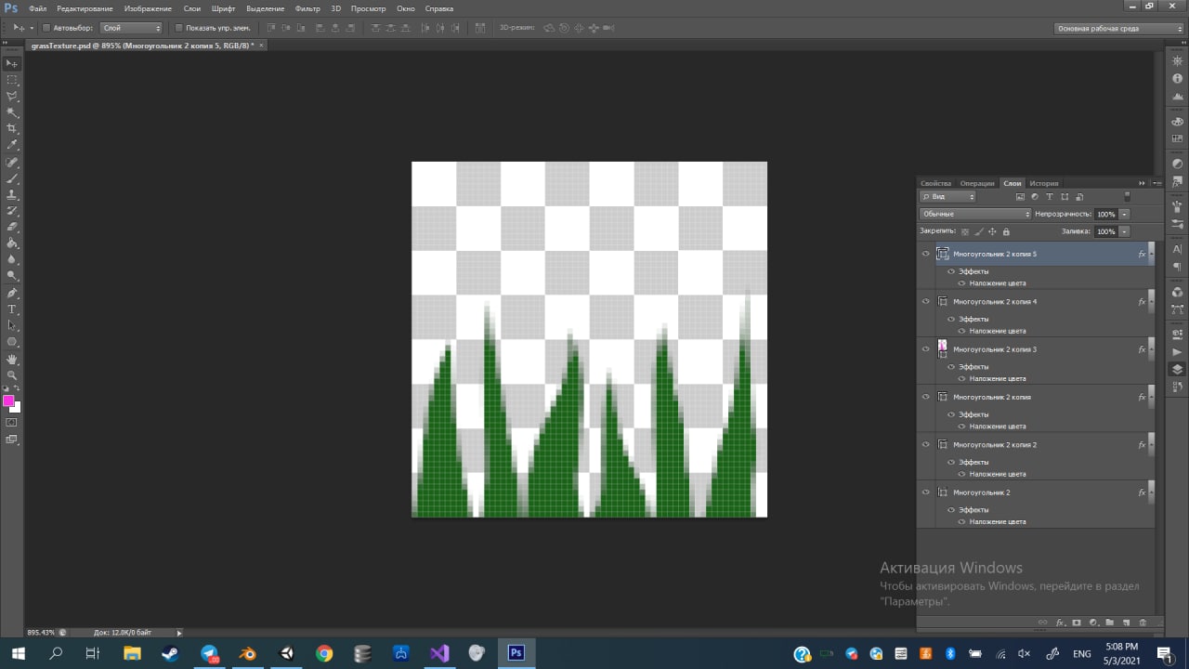Open the Файл menu
This screenshot has width=1189, height=669.
click(x=38, y=8)
